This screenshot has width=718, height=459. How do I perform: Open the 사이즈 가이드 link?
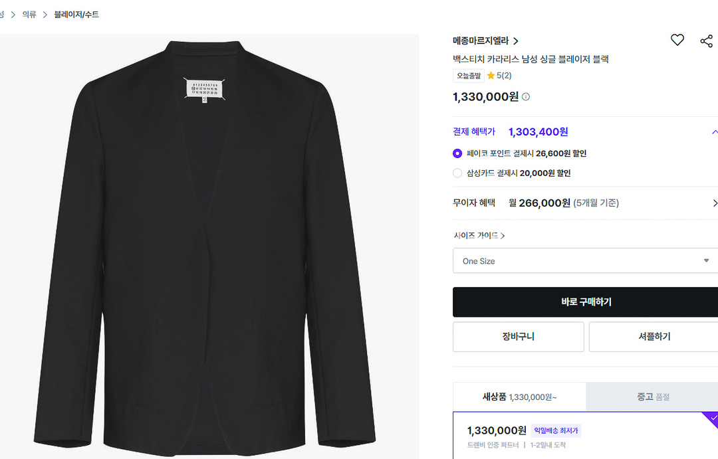click(x=479, y=235)
